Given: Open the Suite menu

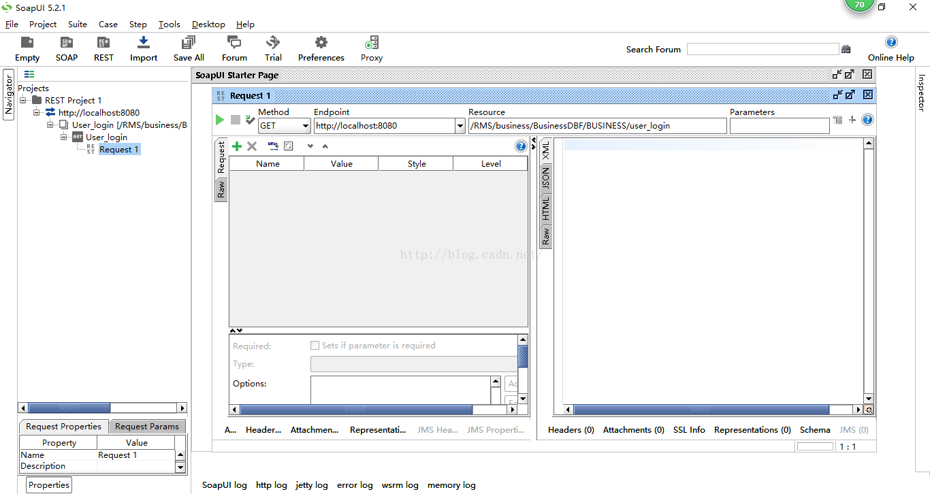Looking at the screenshot, I should point(78,24).
